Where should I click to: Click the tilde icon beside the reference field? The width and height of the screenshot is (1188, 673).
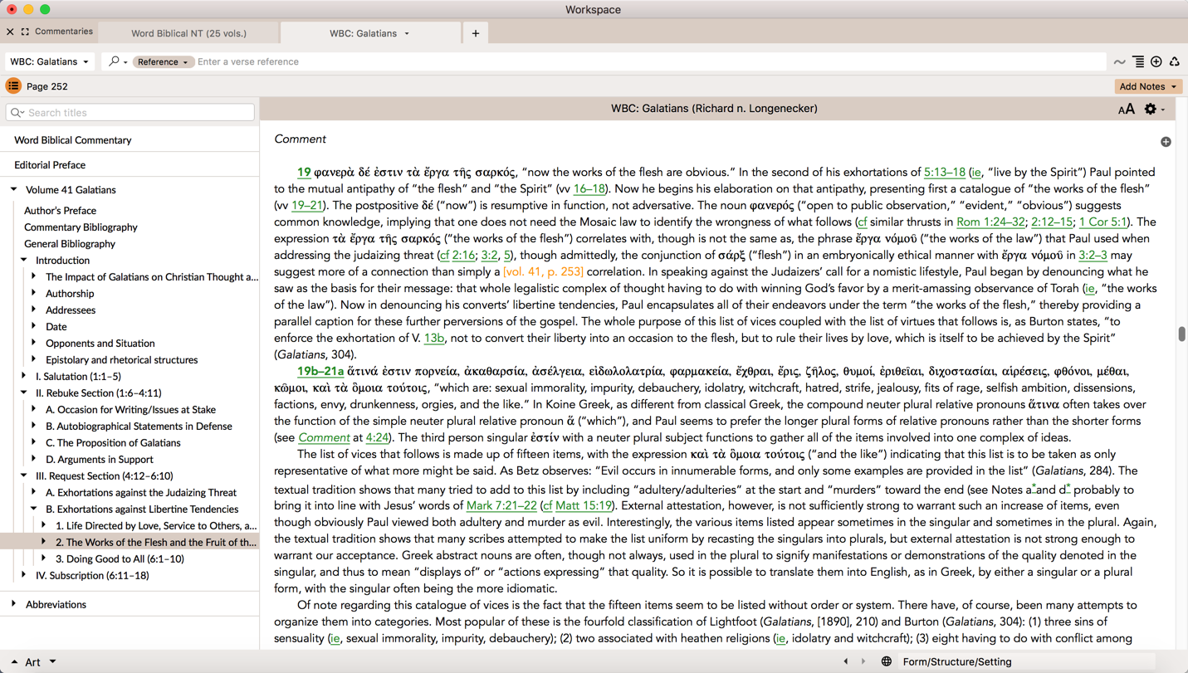coord(1119,62)
